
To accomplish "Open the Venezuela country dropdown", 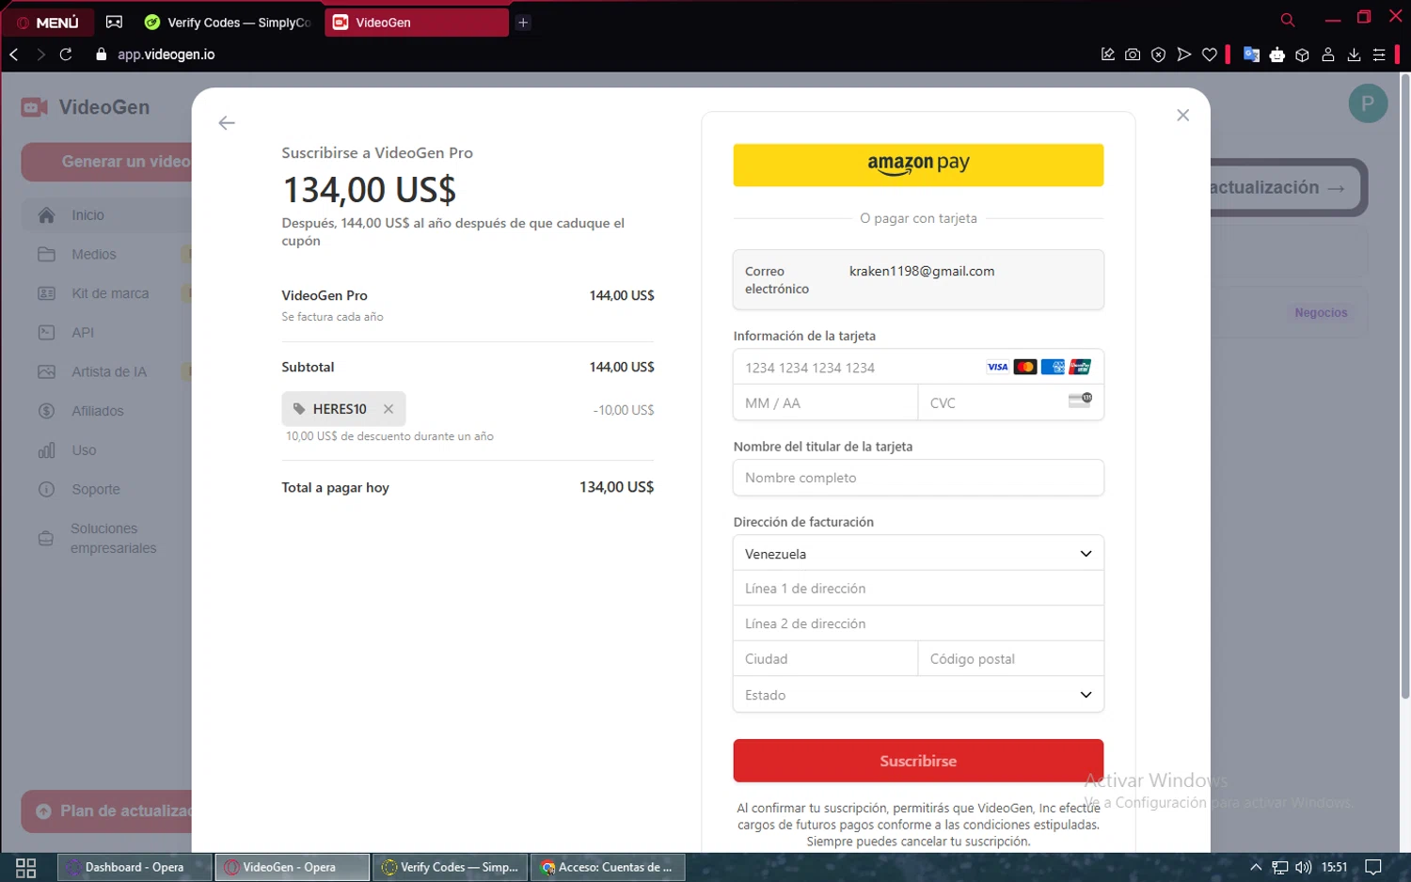I will tap(918, 554).
